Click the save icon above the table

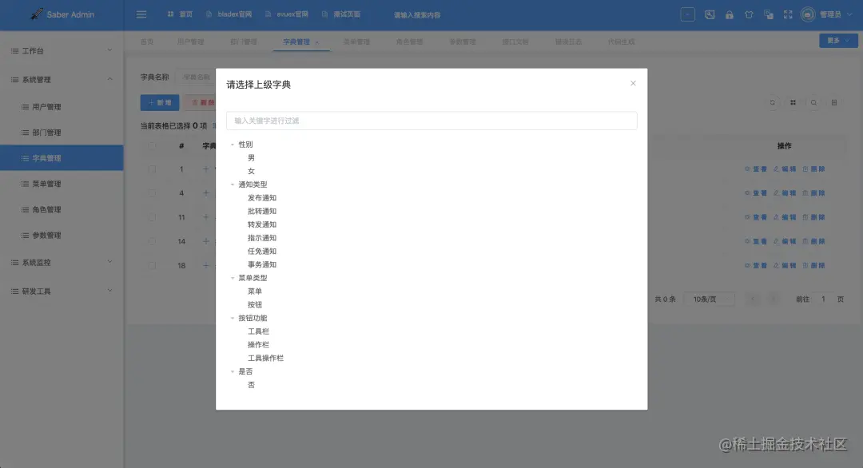[834, 102]
